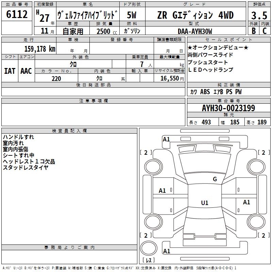The height and width of the screenshot is (272, 272).
Task: Select chassis number AYH30-0023199
Action: point(228,108)
